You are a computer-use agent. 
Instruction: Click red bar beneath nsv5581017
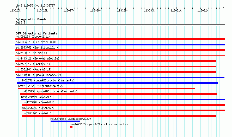pyautogui.click(x=116, y=67)
